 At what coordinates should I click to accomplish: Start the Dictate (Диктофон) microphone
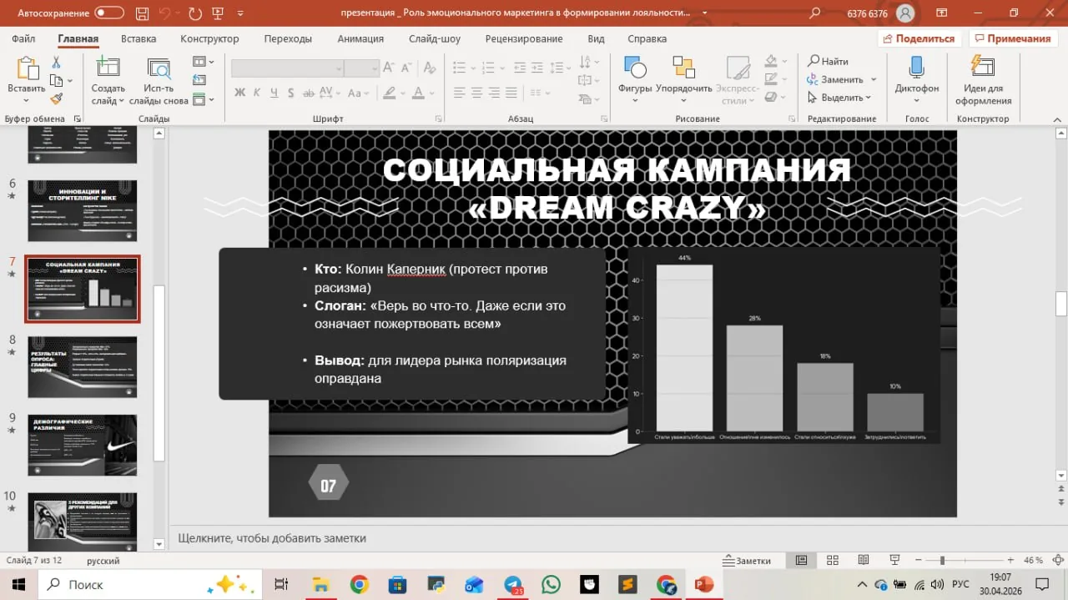[916, 68]
